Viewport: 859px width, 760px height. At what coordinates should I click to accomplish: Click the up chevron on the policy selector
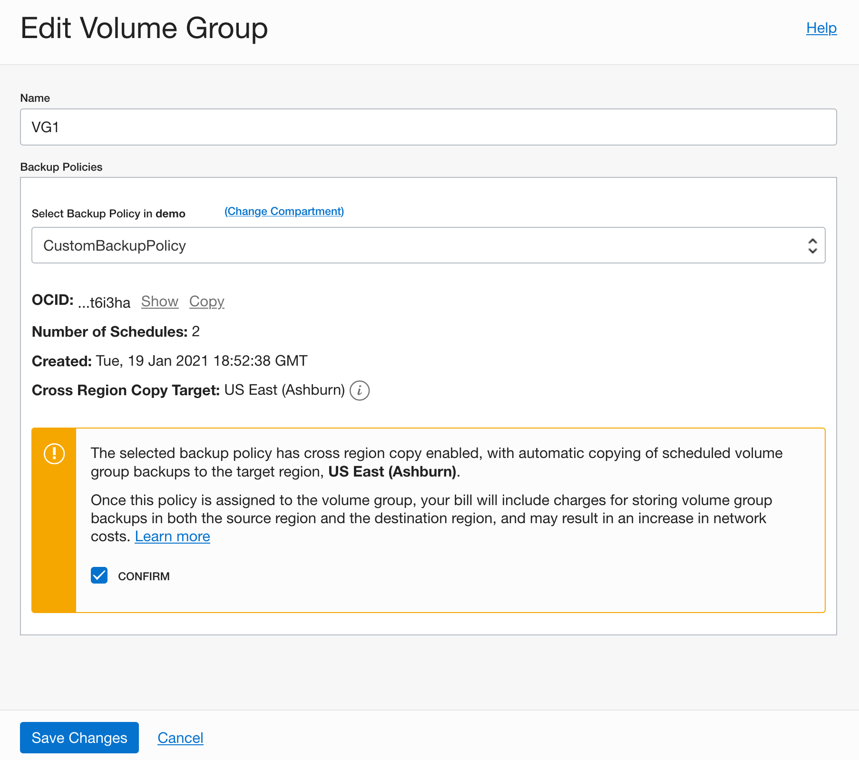pos(814,240)
